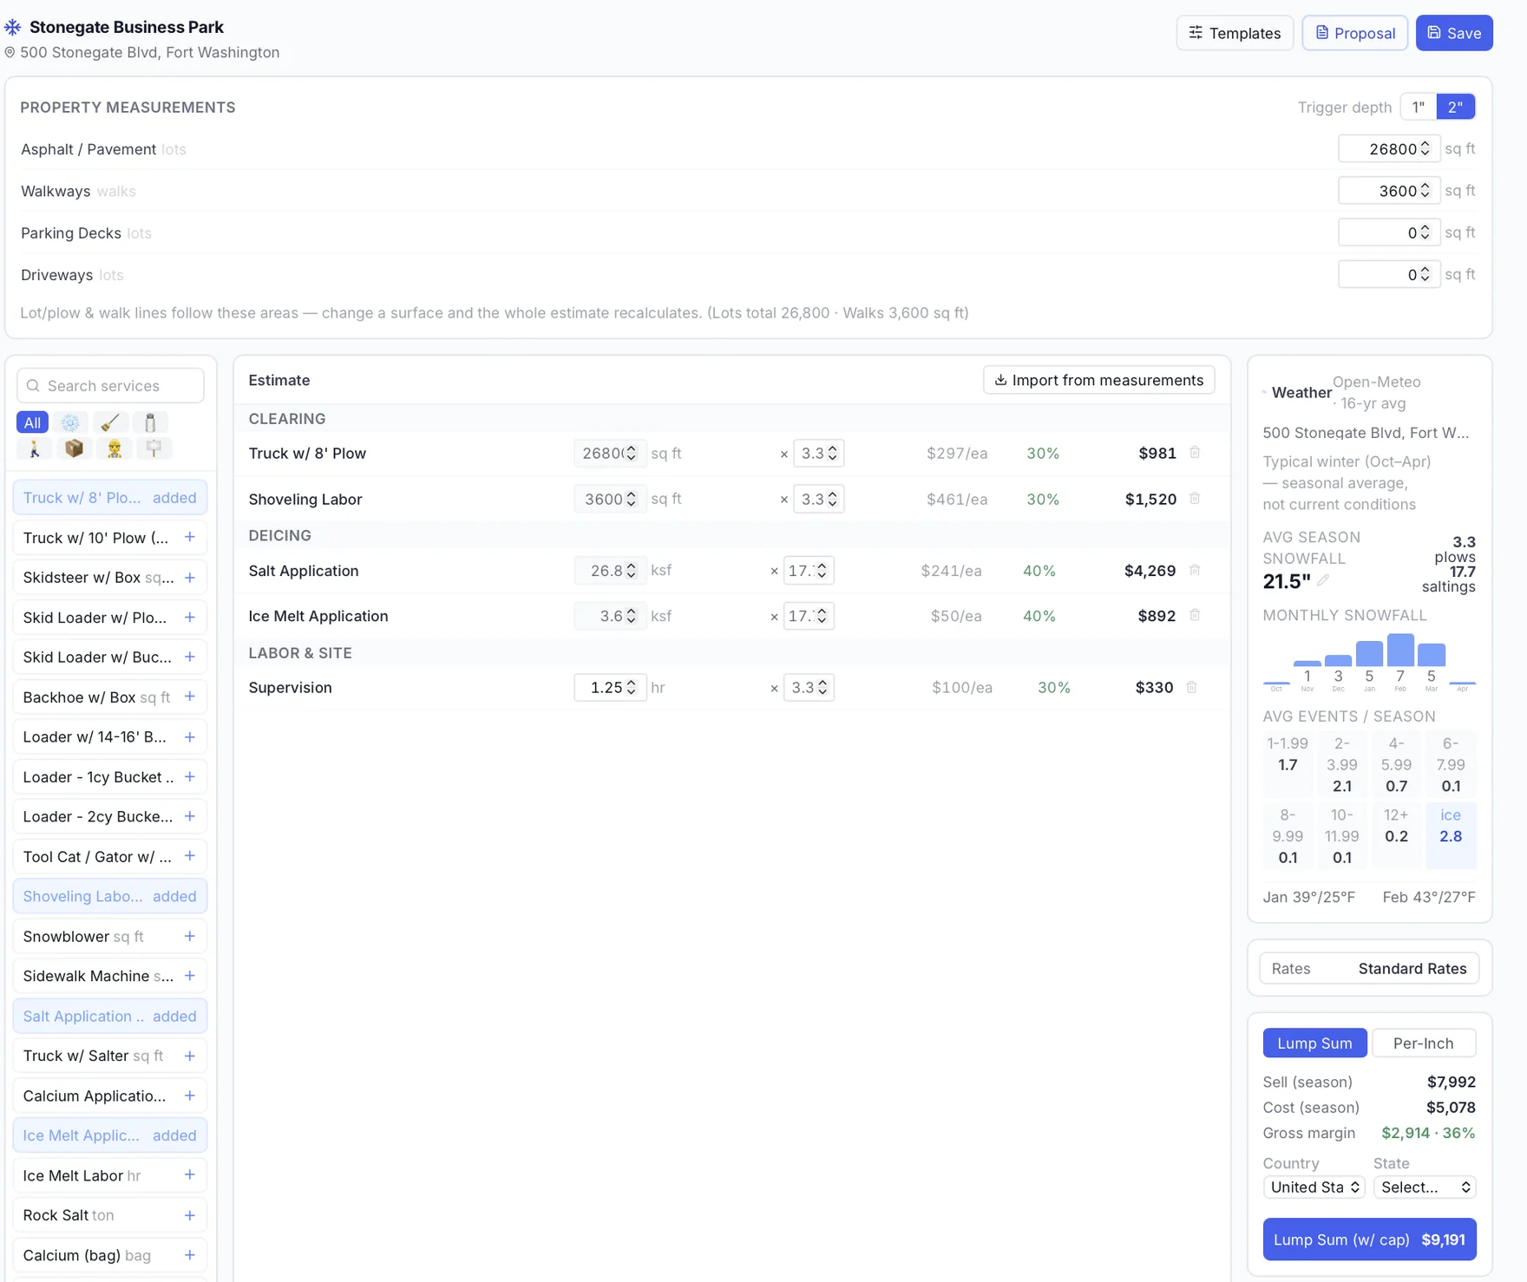This screenshot has height=1282, width=1527.
Task: Open the Templates menu
Action: pyautogui.click(x=1235, y=33)
